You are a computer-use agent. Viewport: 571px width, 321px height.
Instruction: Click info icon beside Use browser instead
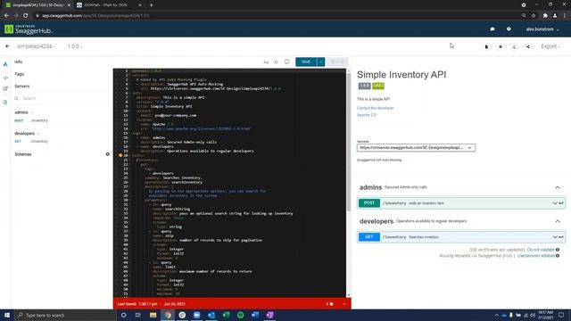tap(558, 256)
